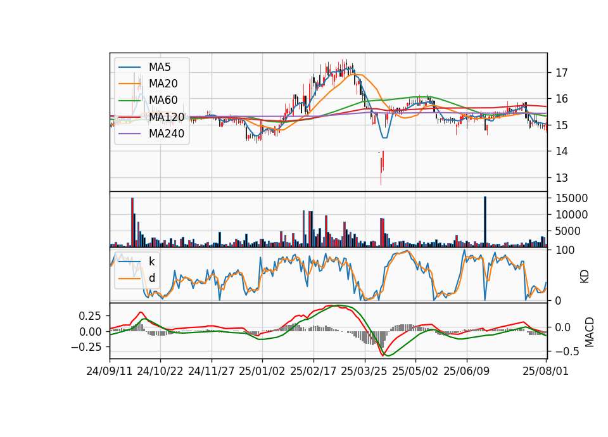Click price axis value 16
The image size is (608, 437).
562,99
